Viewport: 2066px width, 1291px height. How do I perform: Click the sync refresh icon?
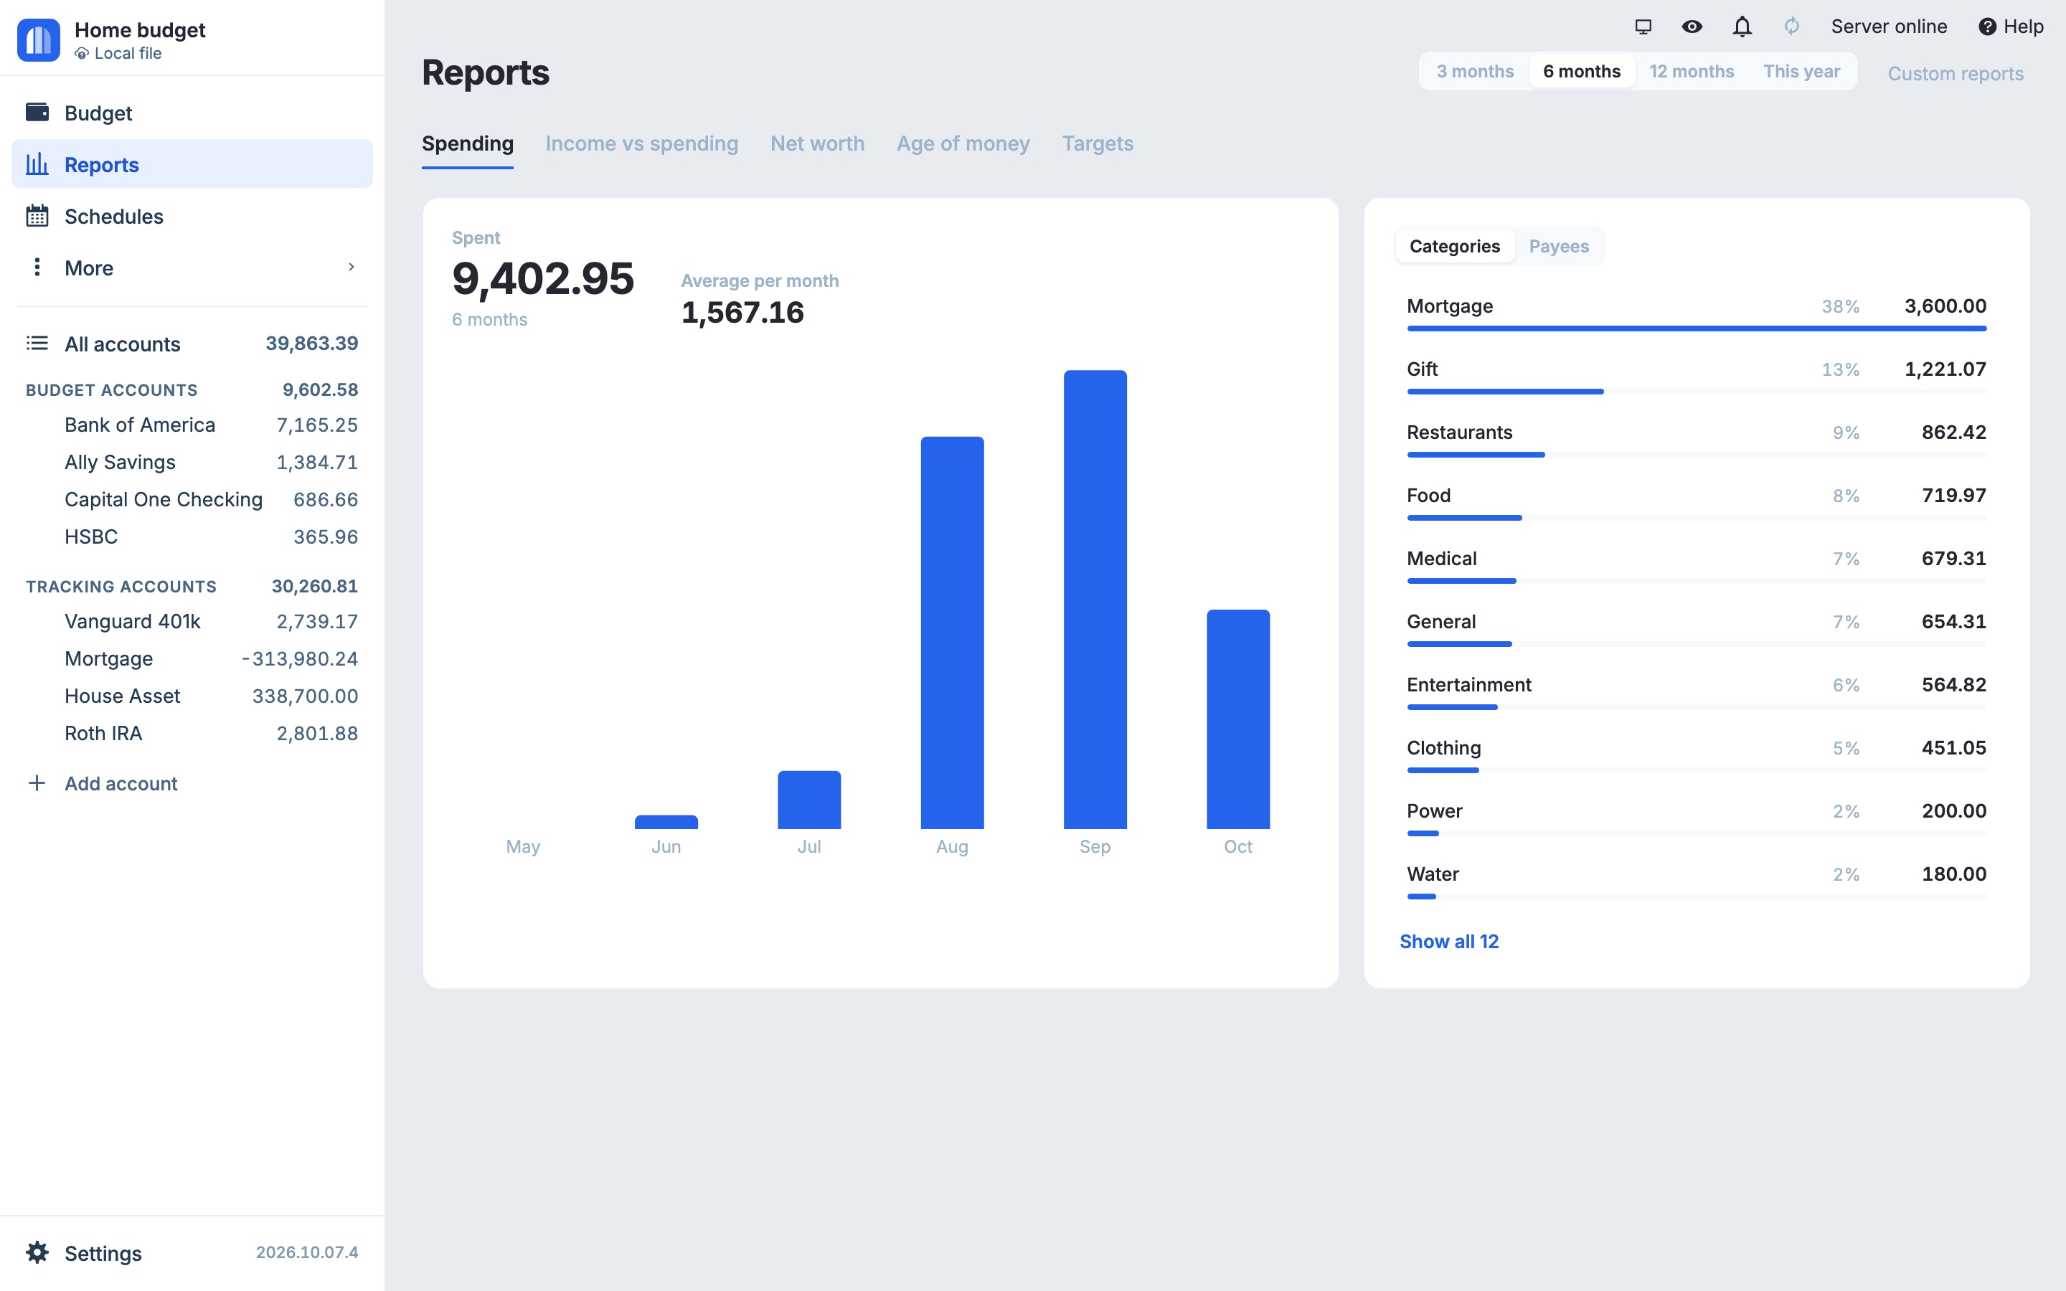coord(1792,27)
